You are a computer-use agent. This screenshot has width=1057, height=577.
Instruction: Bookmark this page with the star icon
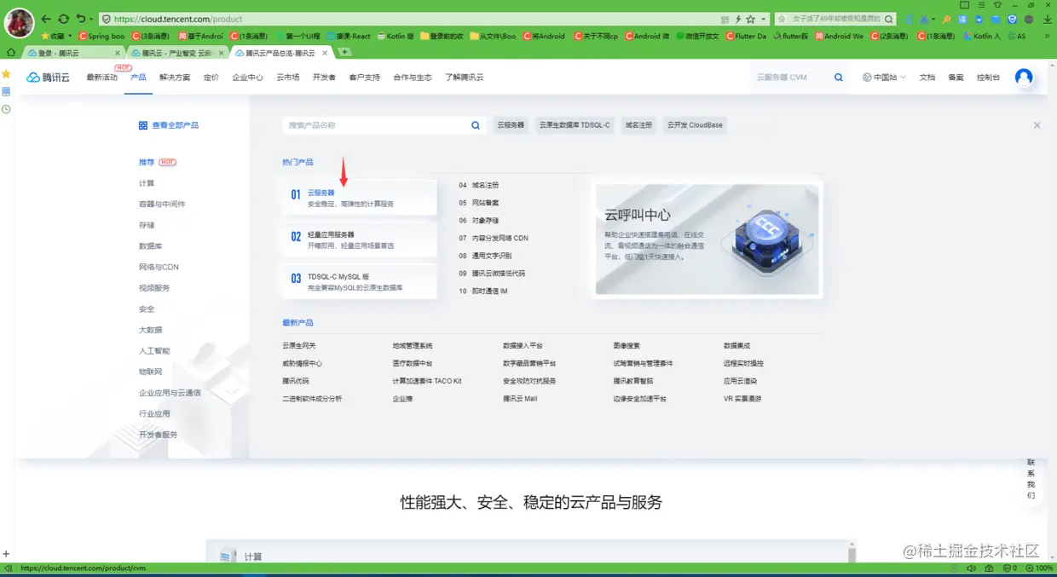[750, 19]
